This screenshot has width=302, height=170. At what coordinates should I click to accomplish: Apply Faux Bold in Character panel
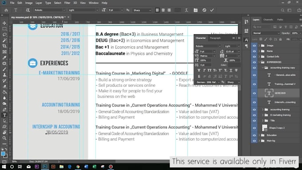[x=199, y=70]
